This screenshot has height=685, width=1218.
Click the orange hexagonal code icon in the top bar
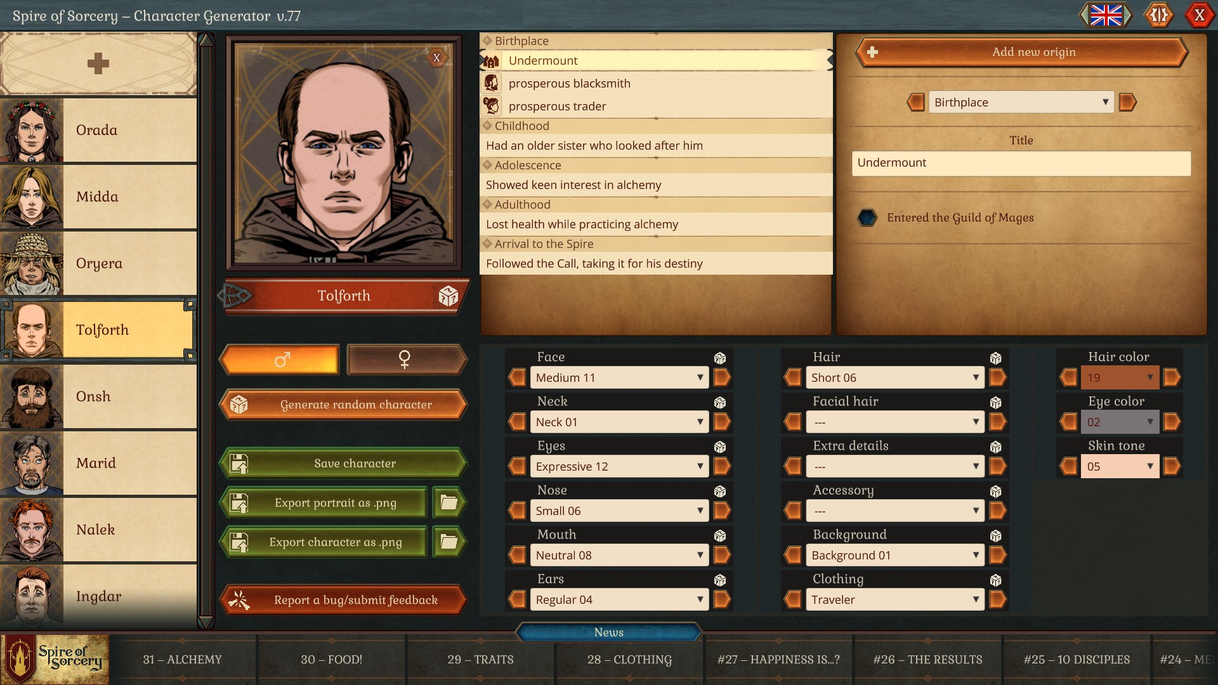[x=1158, y=15]
